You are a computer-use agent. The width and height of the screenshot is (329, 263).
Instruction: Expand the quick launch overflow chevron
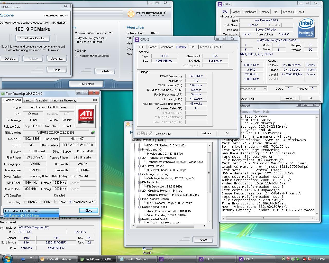point(31,258)
